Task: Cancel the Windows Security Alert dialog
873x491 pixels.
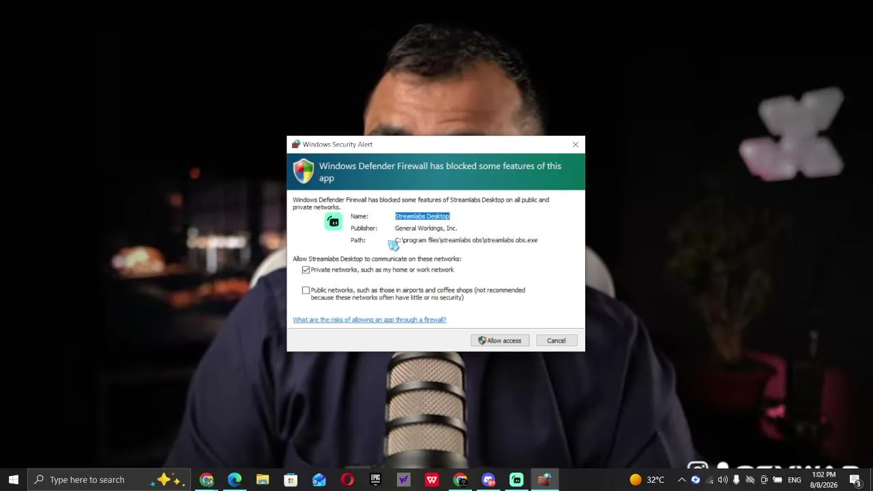Action: 556,340
